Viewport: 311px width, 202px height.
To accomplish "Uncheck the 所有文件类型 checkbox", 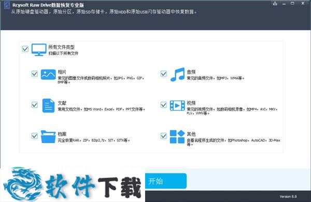I will coord(25,49).
